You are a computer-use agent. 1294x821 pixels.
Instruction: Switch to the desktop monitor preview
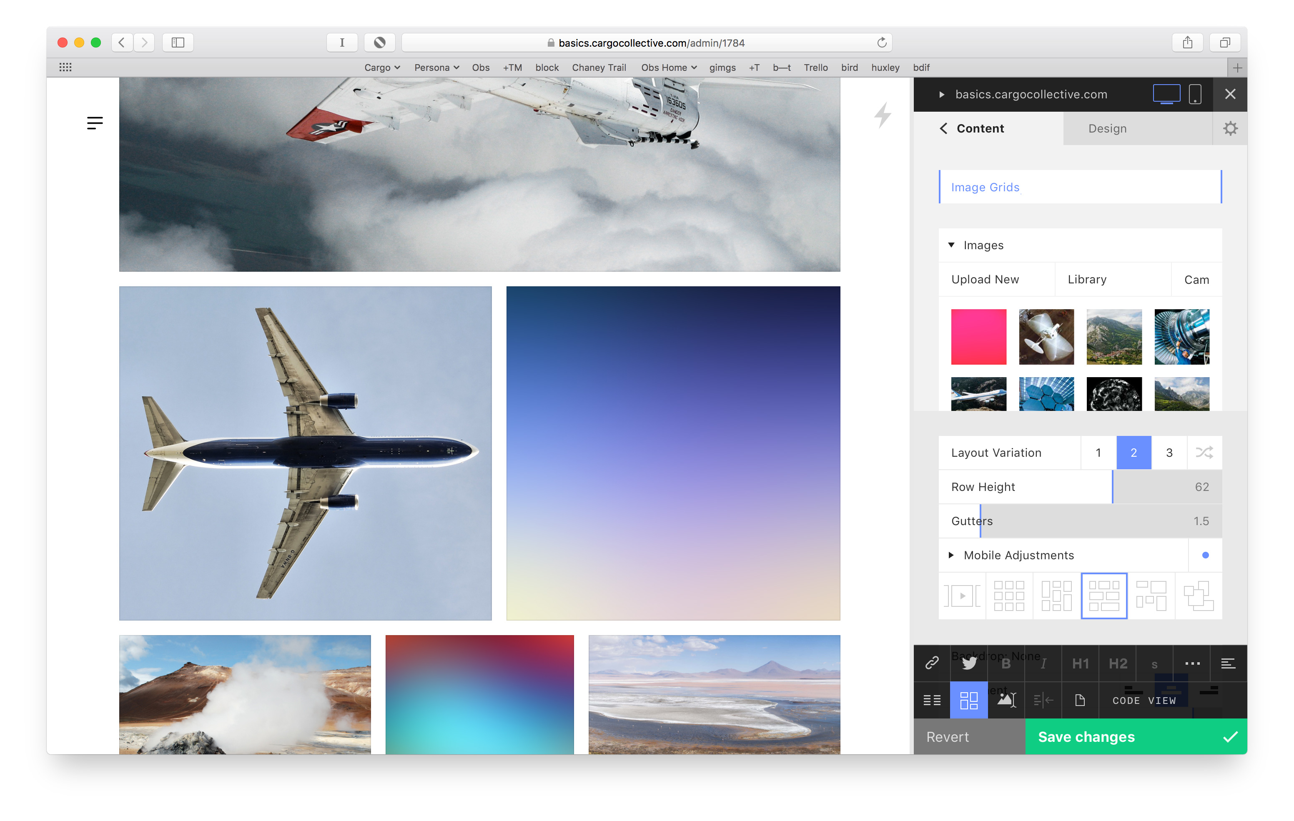[1166, 94]
